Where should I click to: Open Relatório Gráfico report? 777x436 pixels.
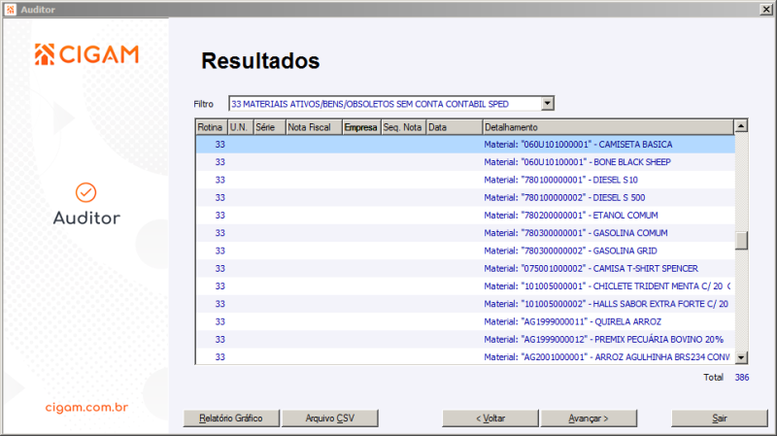coord(231,419)
